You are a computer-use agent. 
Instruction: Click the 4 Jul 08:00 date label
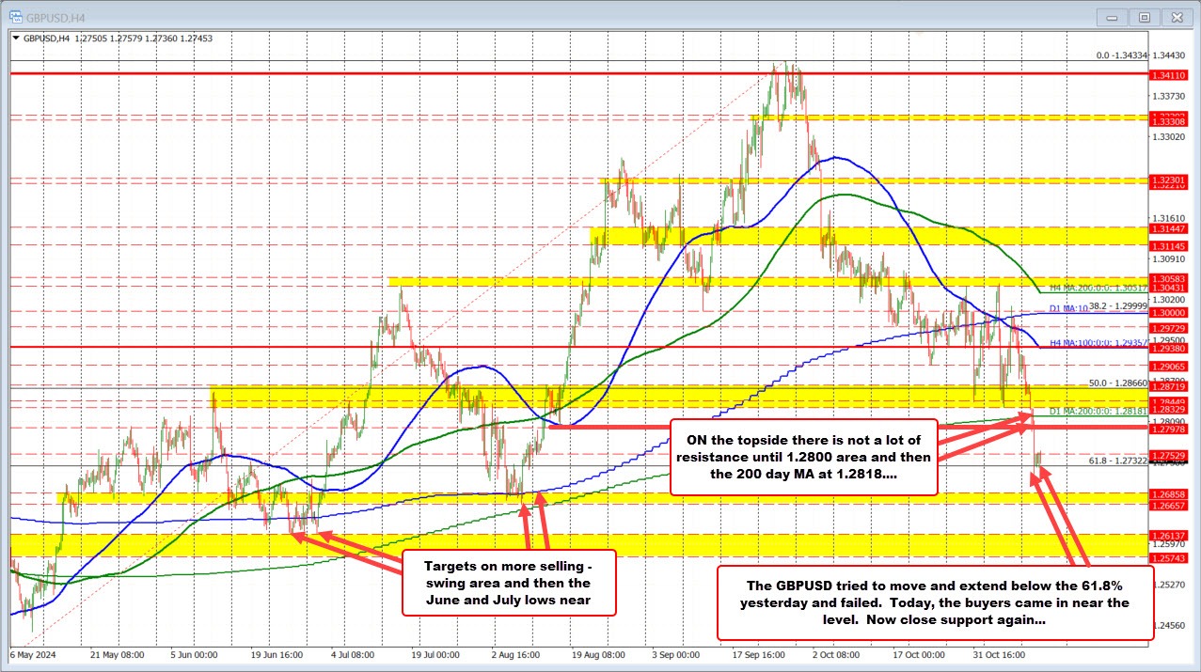[352, 653]
